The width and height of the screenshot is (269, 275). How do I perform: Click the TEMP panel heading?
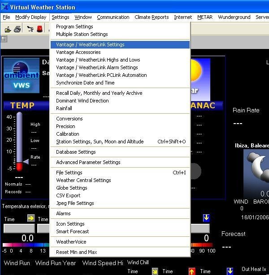22,106
